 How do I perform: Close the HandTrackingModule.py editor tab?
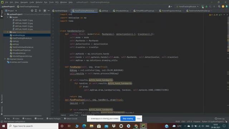(96, 11)
